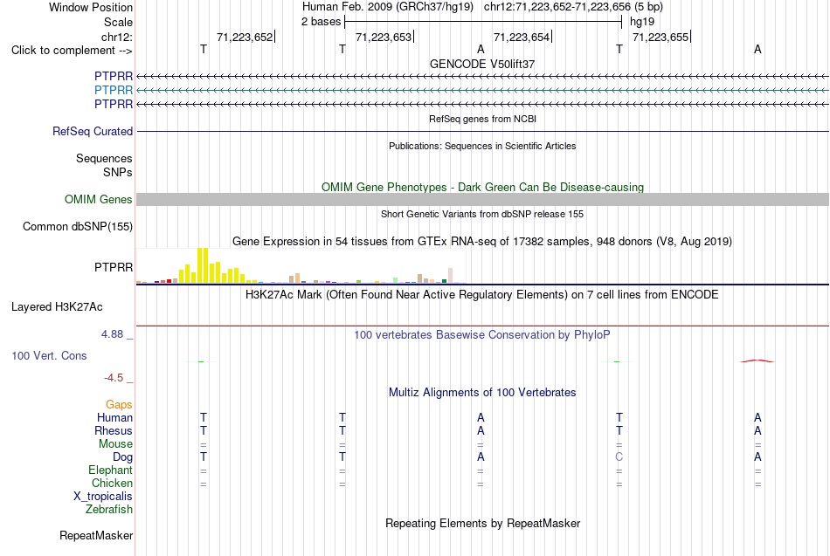Select the Common dbSNP(155) track label

(x=78, y=226)
